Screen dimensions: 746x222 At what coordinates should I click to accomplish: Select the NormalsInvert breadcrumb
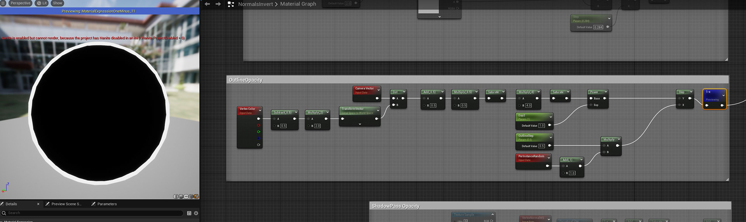pos(255,4)
